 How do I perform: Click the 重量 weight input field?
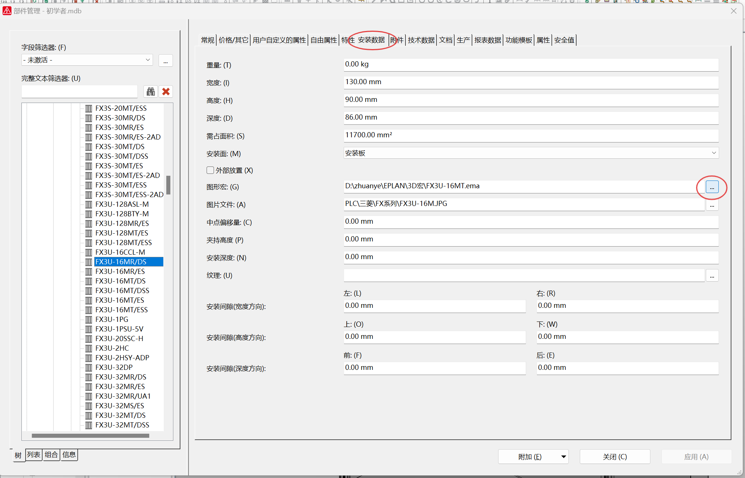click(531, 65)
